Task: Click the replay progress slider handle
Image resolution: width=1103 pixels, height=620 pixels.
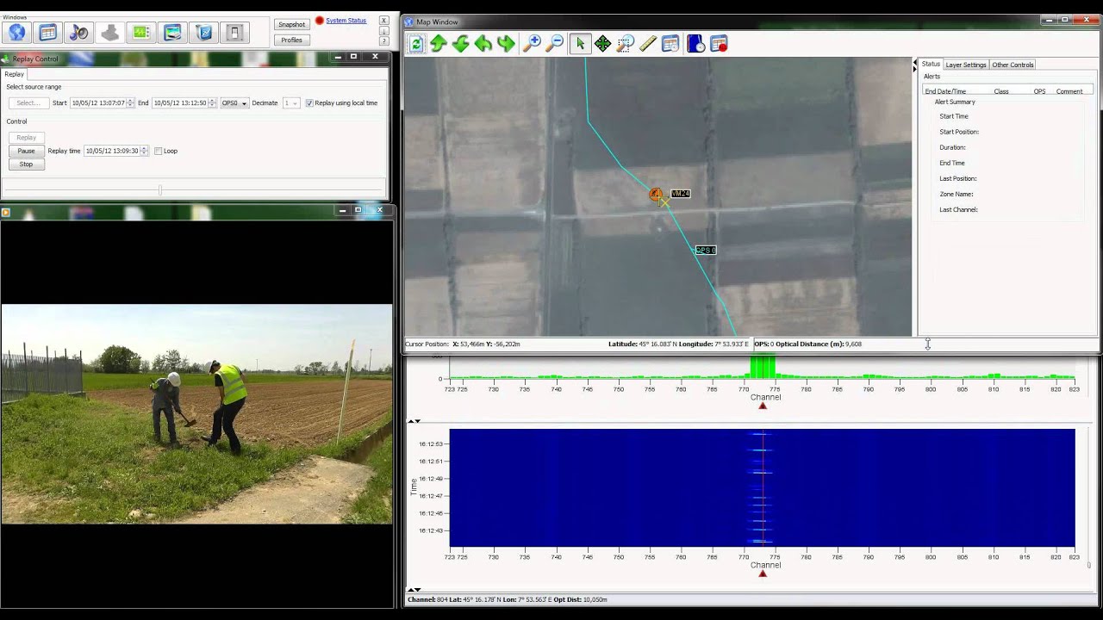Action: (x=160, y=189)
